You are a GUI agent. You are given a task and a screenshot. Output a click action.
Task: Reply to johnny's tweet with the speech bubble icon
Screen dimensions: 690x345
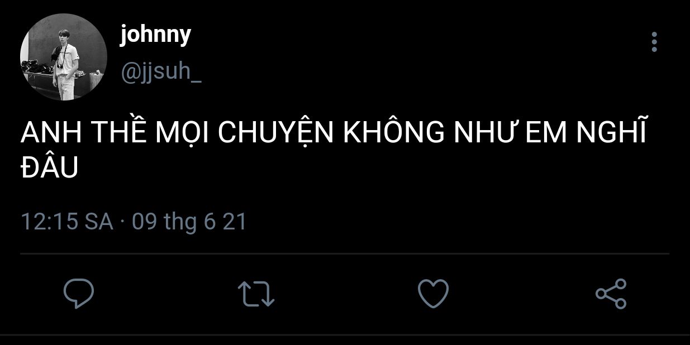[x=78, y=294]
